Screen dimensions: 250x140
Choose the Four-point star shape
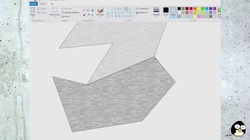point(112,16)
